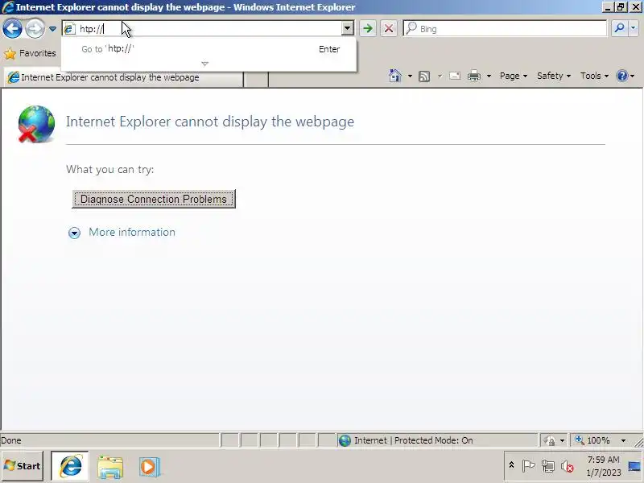The image size is (644, 483).
Task: Show hidden system tray icons
Action: pyautogui.click(x=511, y=465)
